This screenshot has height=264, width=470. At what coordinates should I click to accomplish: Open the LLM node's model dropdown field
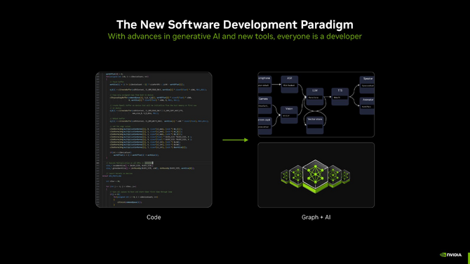(x=314, y=98)
